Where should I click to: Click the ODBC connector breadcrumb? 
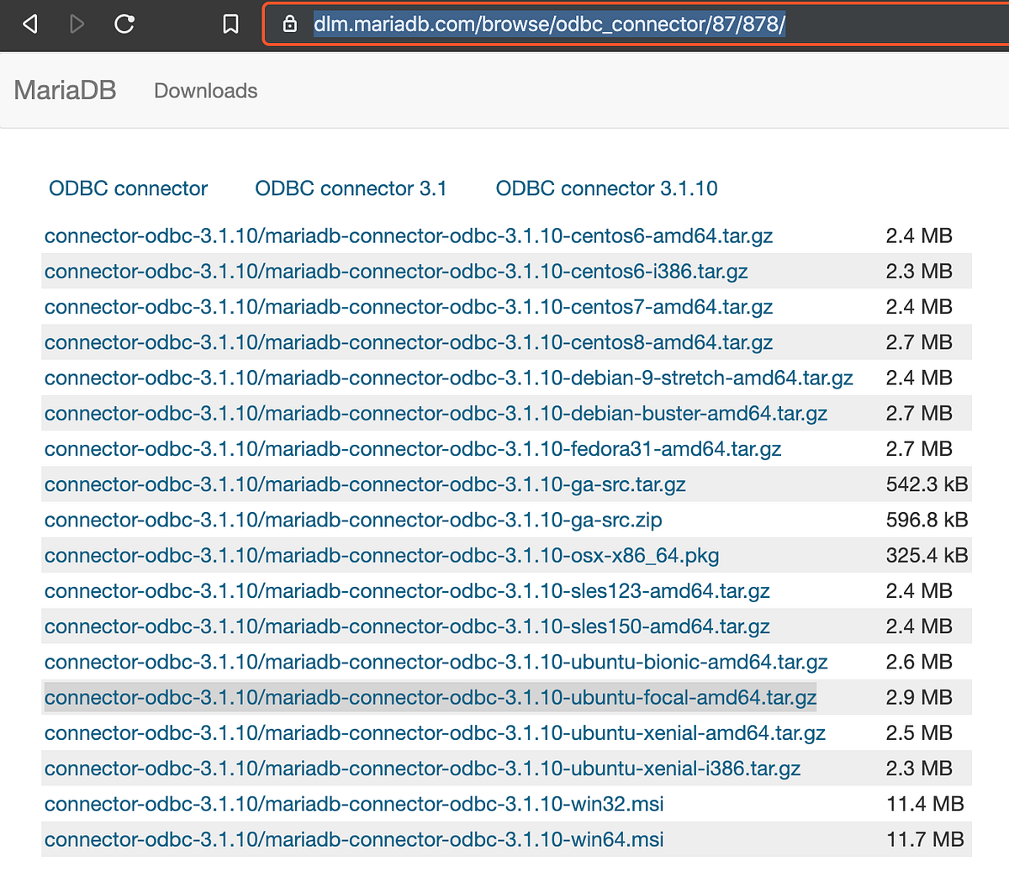pos(128,188)
